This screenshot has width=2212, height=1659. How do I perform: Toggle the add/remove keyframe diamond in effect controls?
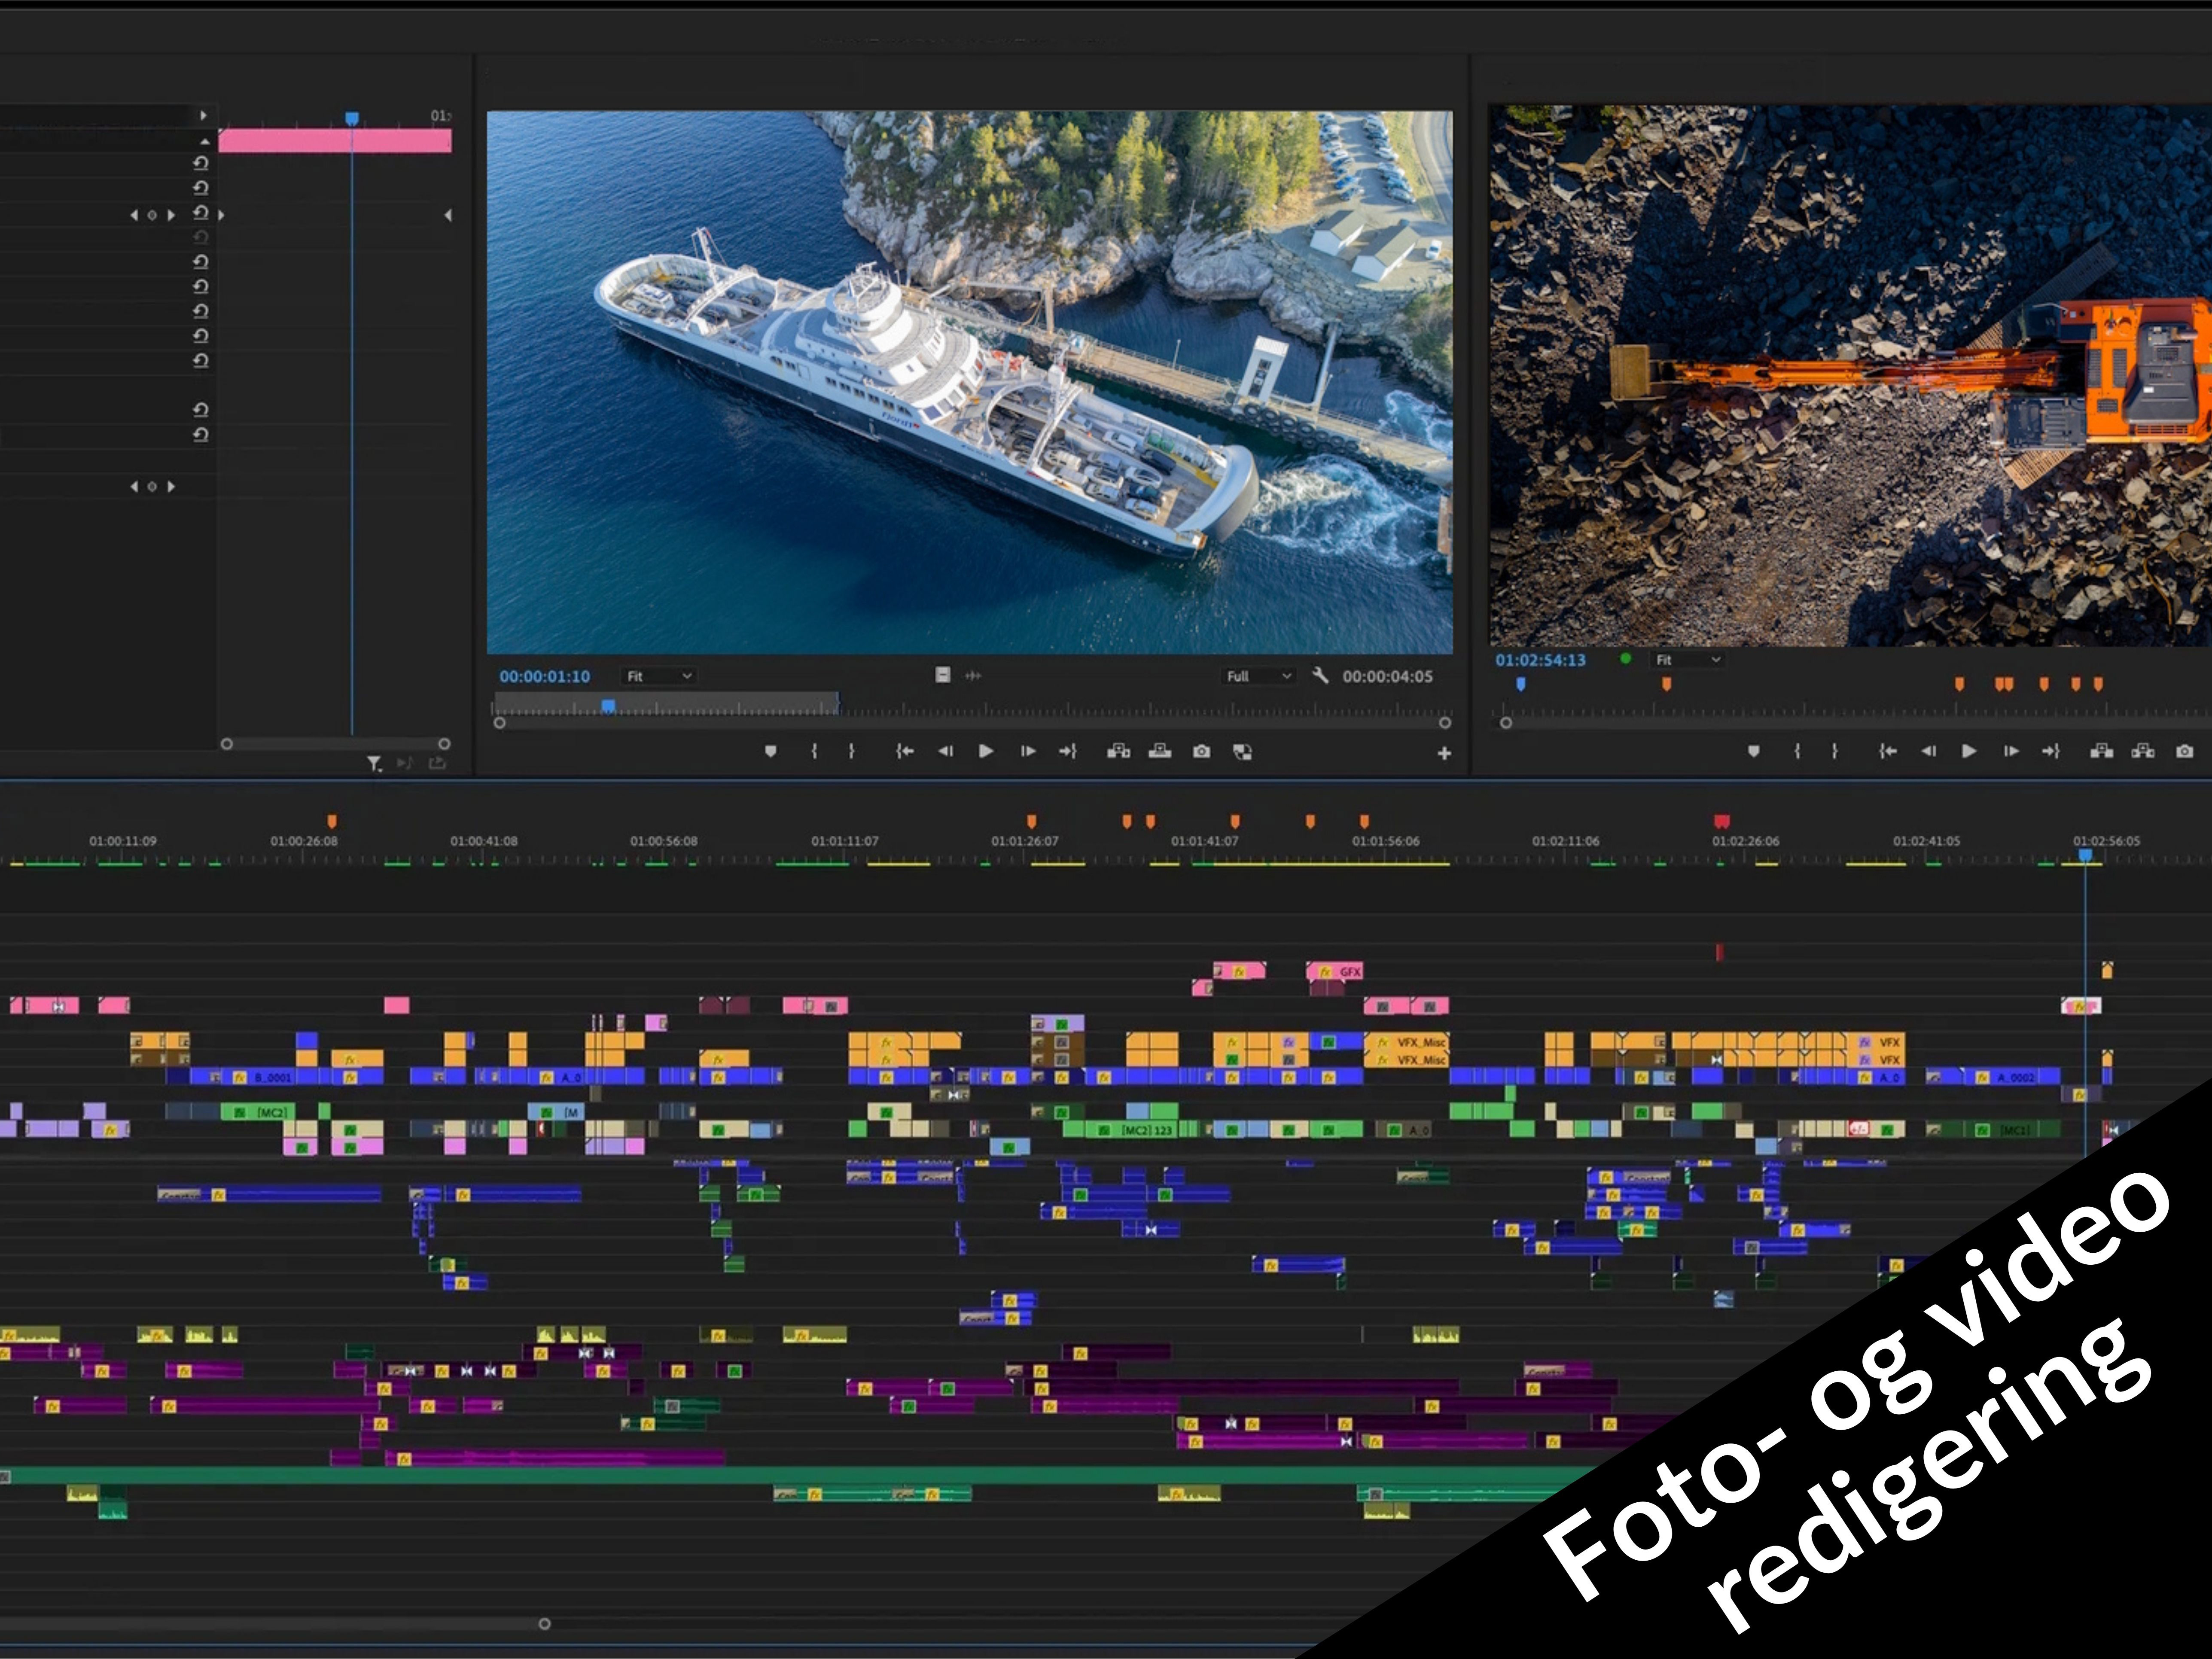[152, 215]
